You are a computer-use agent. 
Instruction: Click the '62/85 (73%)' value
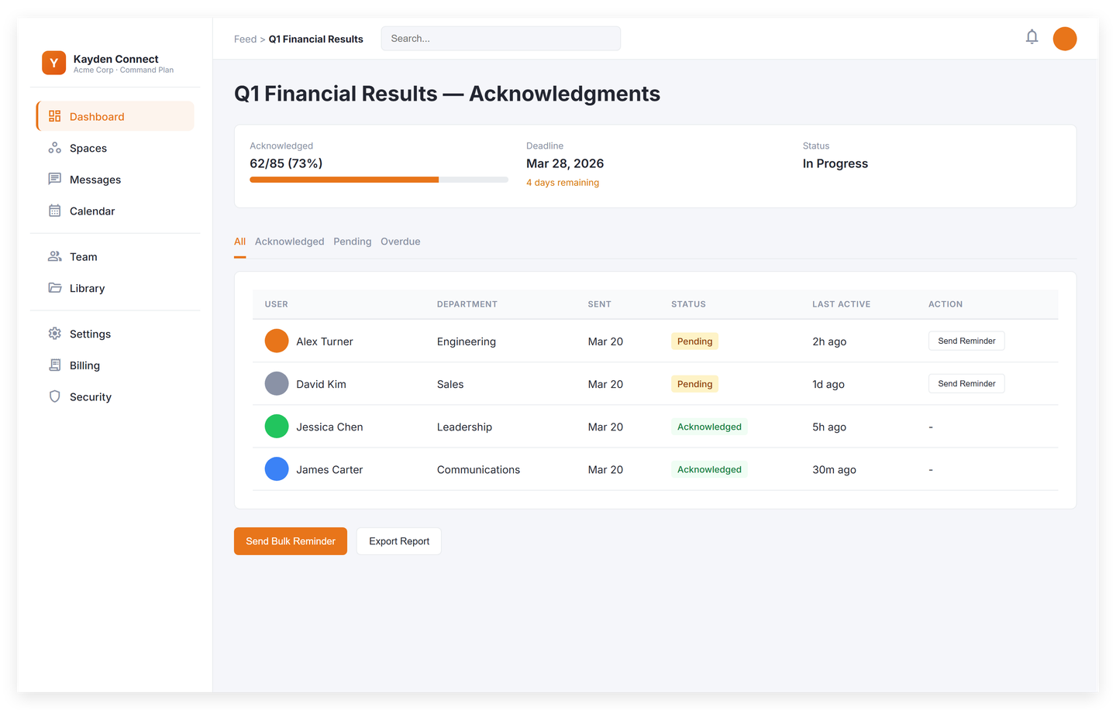(x=286, y=163)
